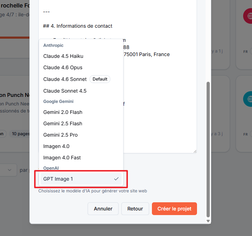The height and width of the screenshot is (236, 252).
Task: Click the '75001 Paris, France' text
Action: (147, 54)
